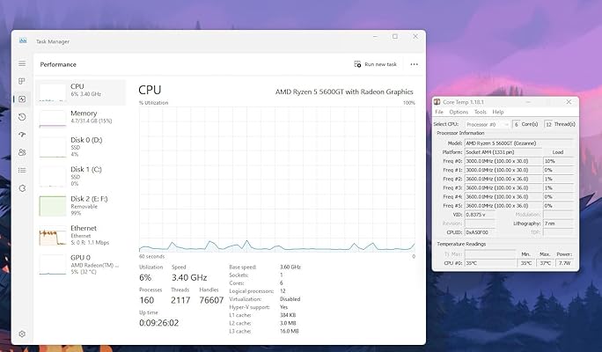Image resolution: width=602 pixels, height=352 pixels.
Task: Show the Details page icon
Action: click(x=22, y=170)
